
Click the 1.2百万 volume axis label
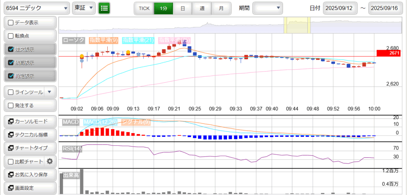[390, 171]
